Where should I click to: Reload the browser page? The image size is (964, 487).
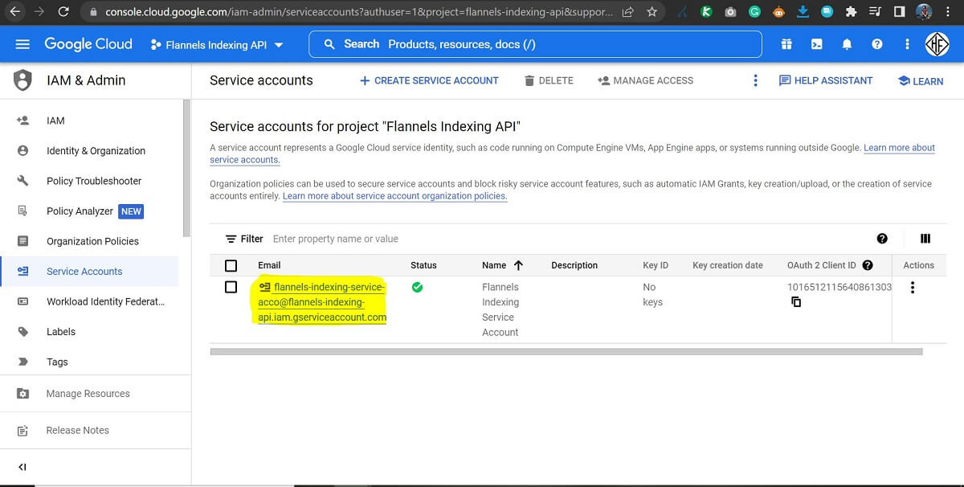64,12
